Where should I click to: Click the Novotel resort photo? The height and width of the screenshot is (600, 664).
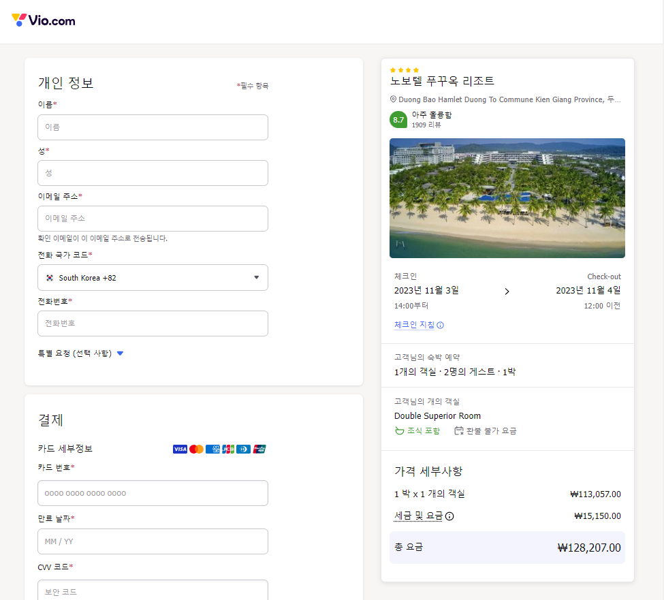507,198
